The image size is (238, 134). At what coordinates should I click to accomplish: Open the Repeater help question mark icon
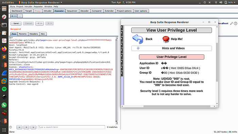[235, 23]
